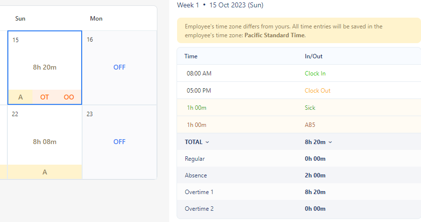
Task: Select the 05:00 PM Clock Out entry
Action: click(299, 91)
